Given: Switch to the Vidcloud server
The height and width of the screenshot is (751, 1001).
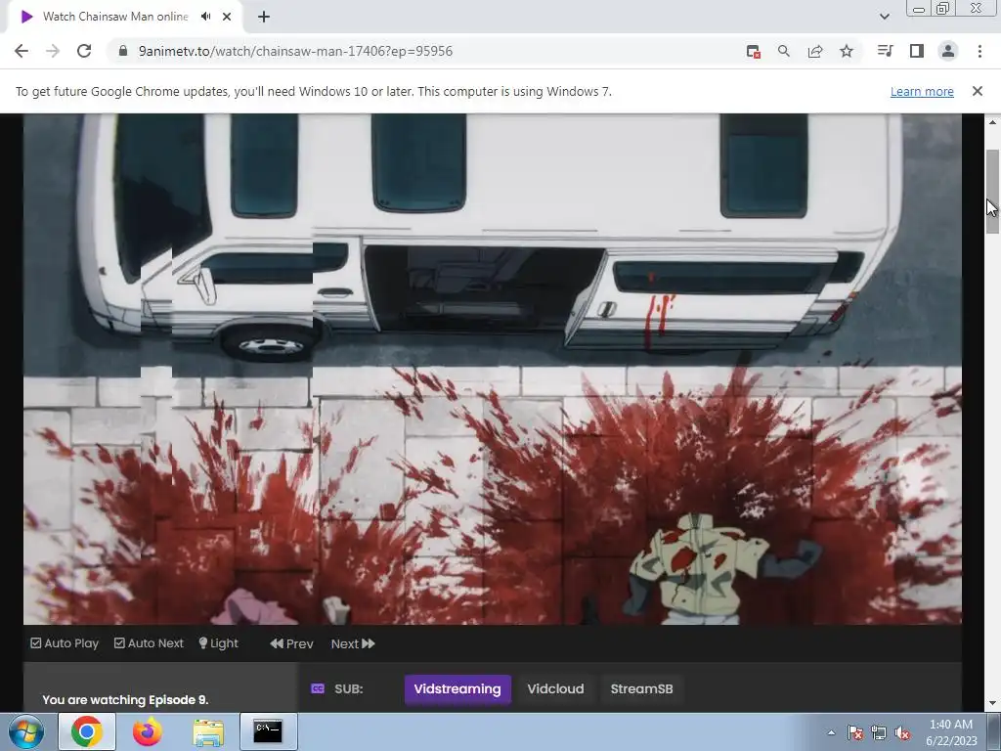Looking at the screenshot, I should point(555,689).
